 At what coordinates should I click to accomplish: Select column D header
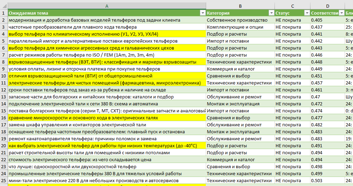pyautogui.click(x=327, y=6)
